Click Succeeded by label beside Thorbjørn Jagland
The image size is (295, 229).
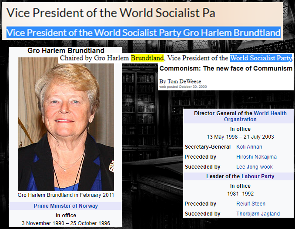[x=202, y=214]
